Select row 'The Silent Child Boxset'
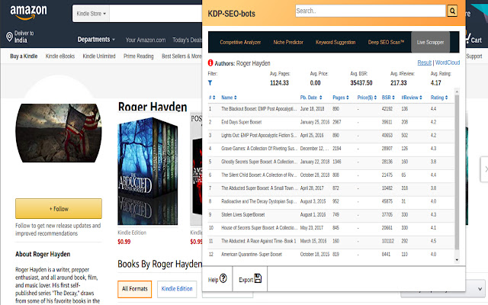This screenshot has width=488, height=305. 331,175
